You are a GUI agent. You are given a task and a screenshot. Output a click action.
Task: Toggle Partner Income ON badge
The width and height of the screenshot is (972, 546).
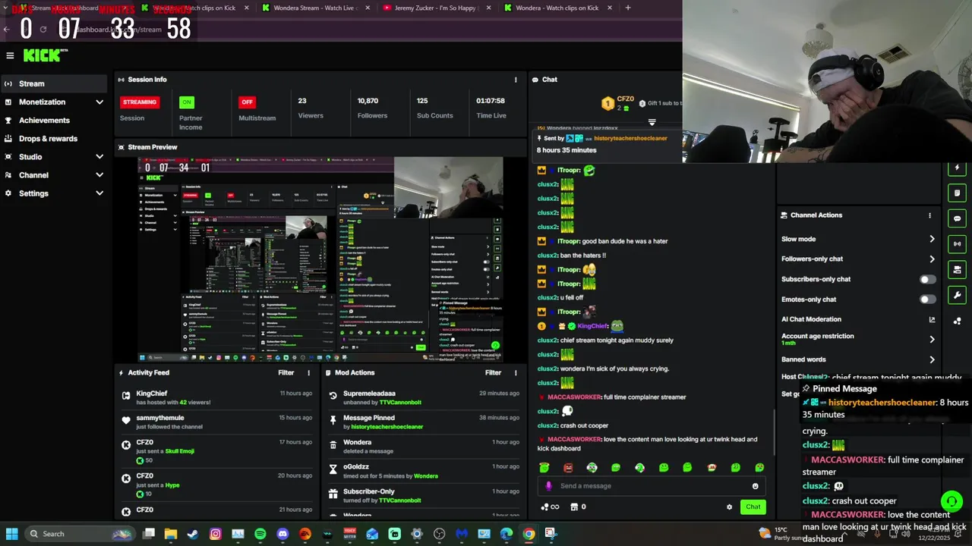click(187, 102)
